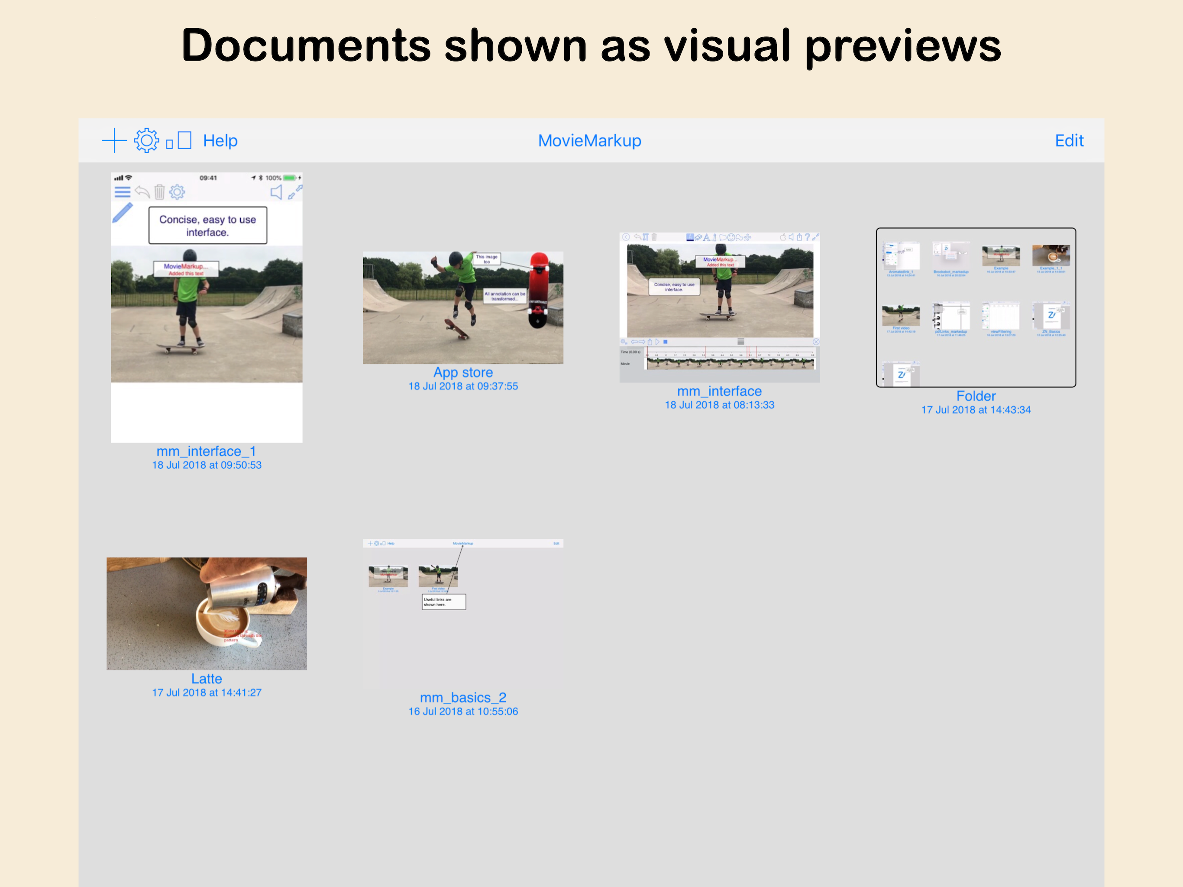Click trash icon in mm_interface_1 preview
The image size is (1183, 887).
pos(159,192)
